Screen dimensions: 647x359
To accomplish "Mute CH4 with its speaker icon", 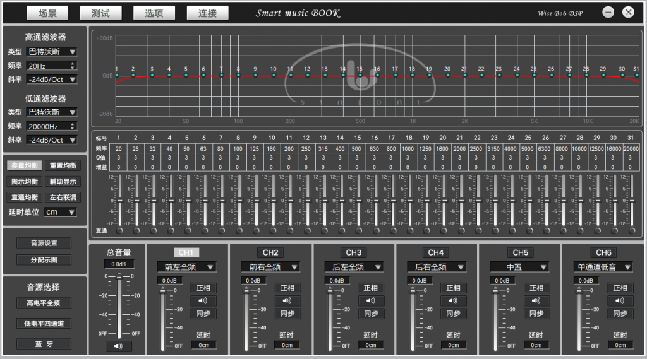I will [453, 300].
